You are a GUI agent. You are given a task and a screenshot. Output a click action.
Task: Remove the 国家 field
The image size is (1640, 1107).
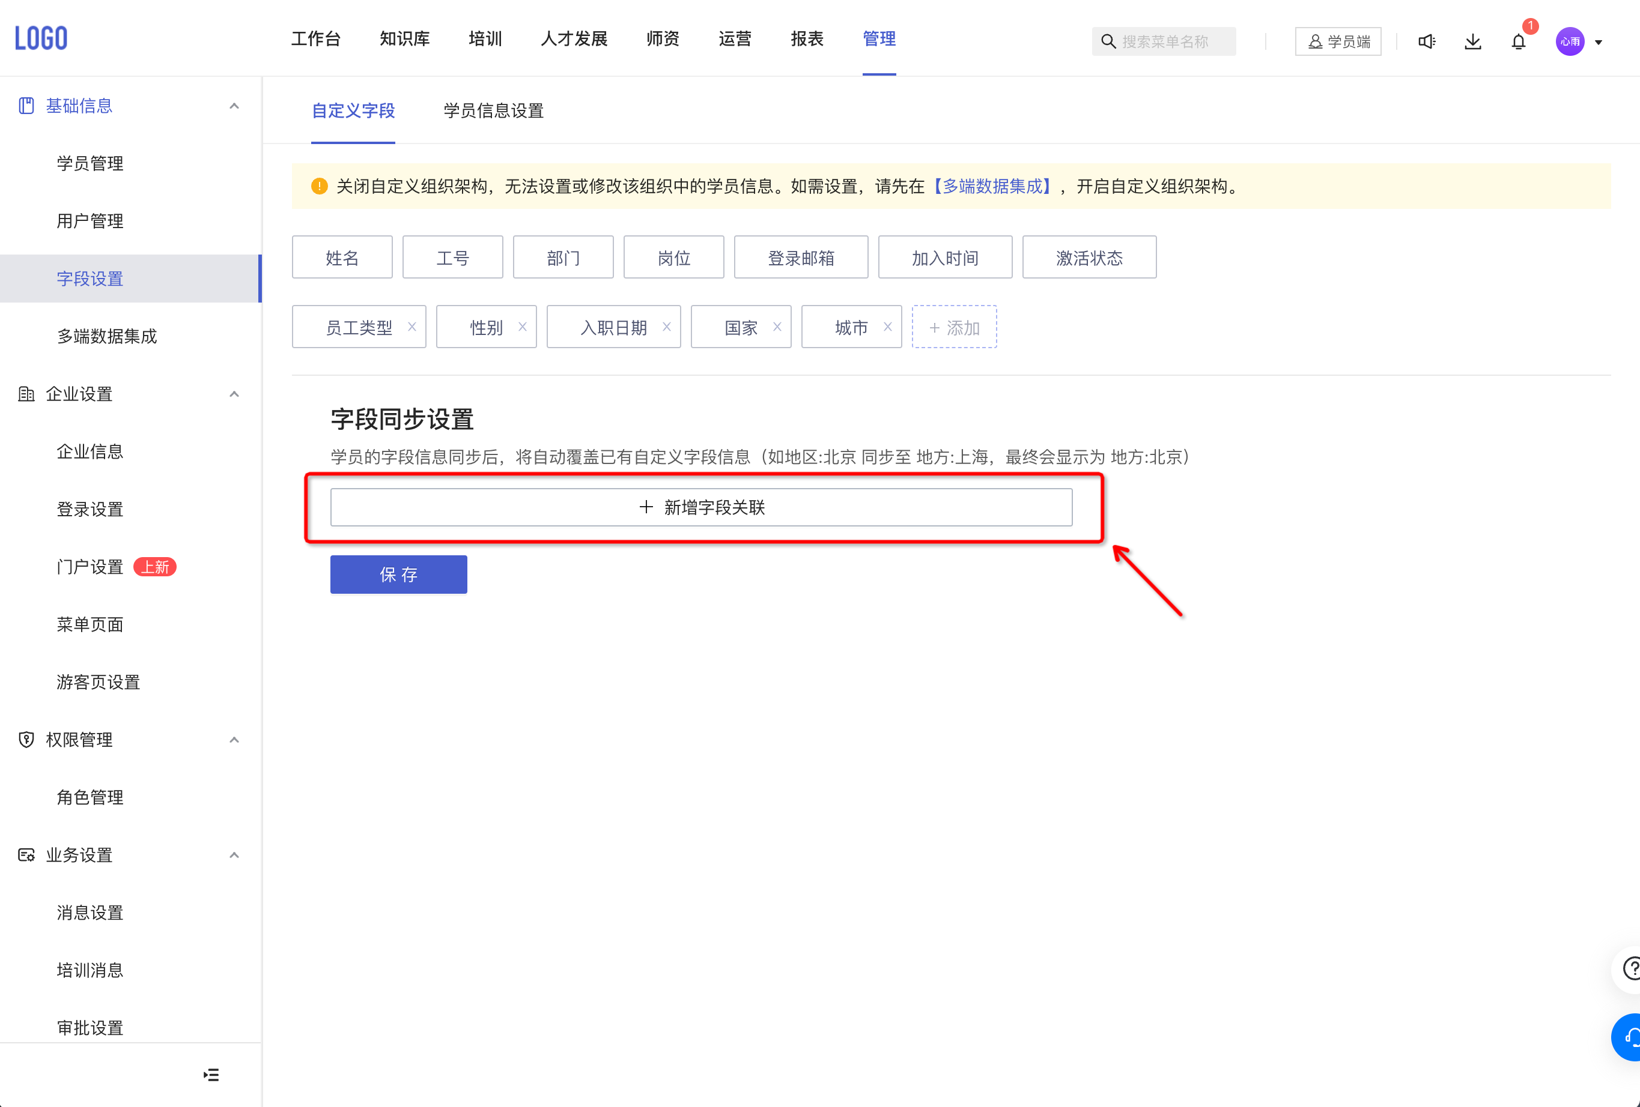click(x=777, y=327)
